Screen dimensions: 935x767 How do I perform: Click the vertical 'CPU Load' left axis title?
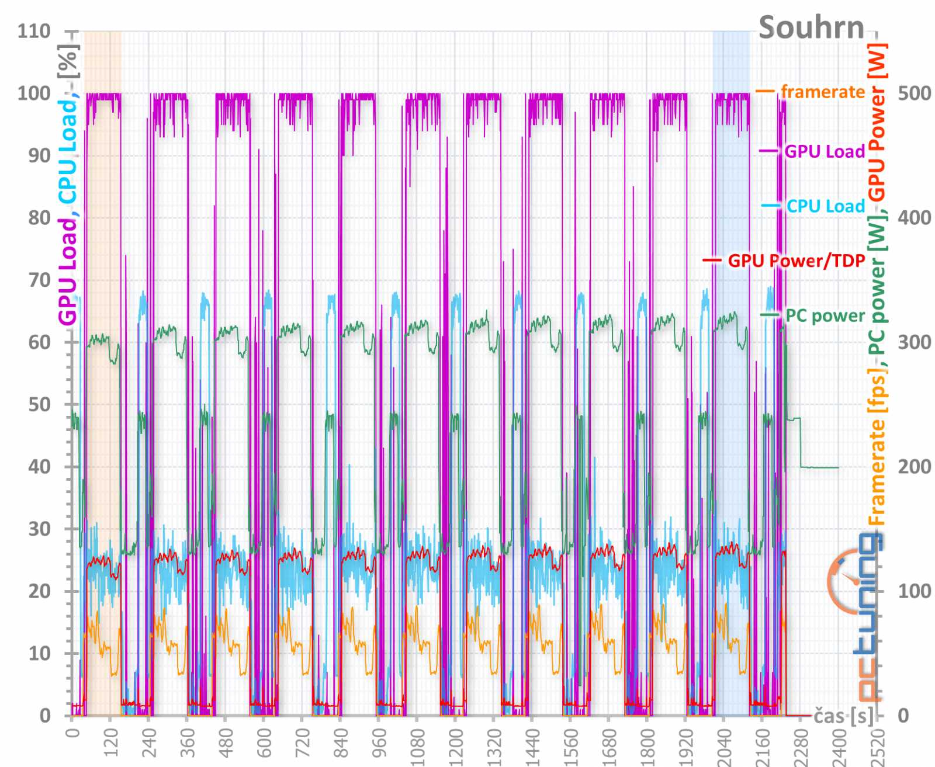click(x=68, y=152)
